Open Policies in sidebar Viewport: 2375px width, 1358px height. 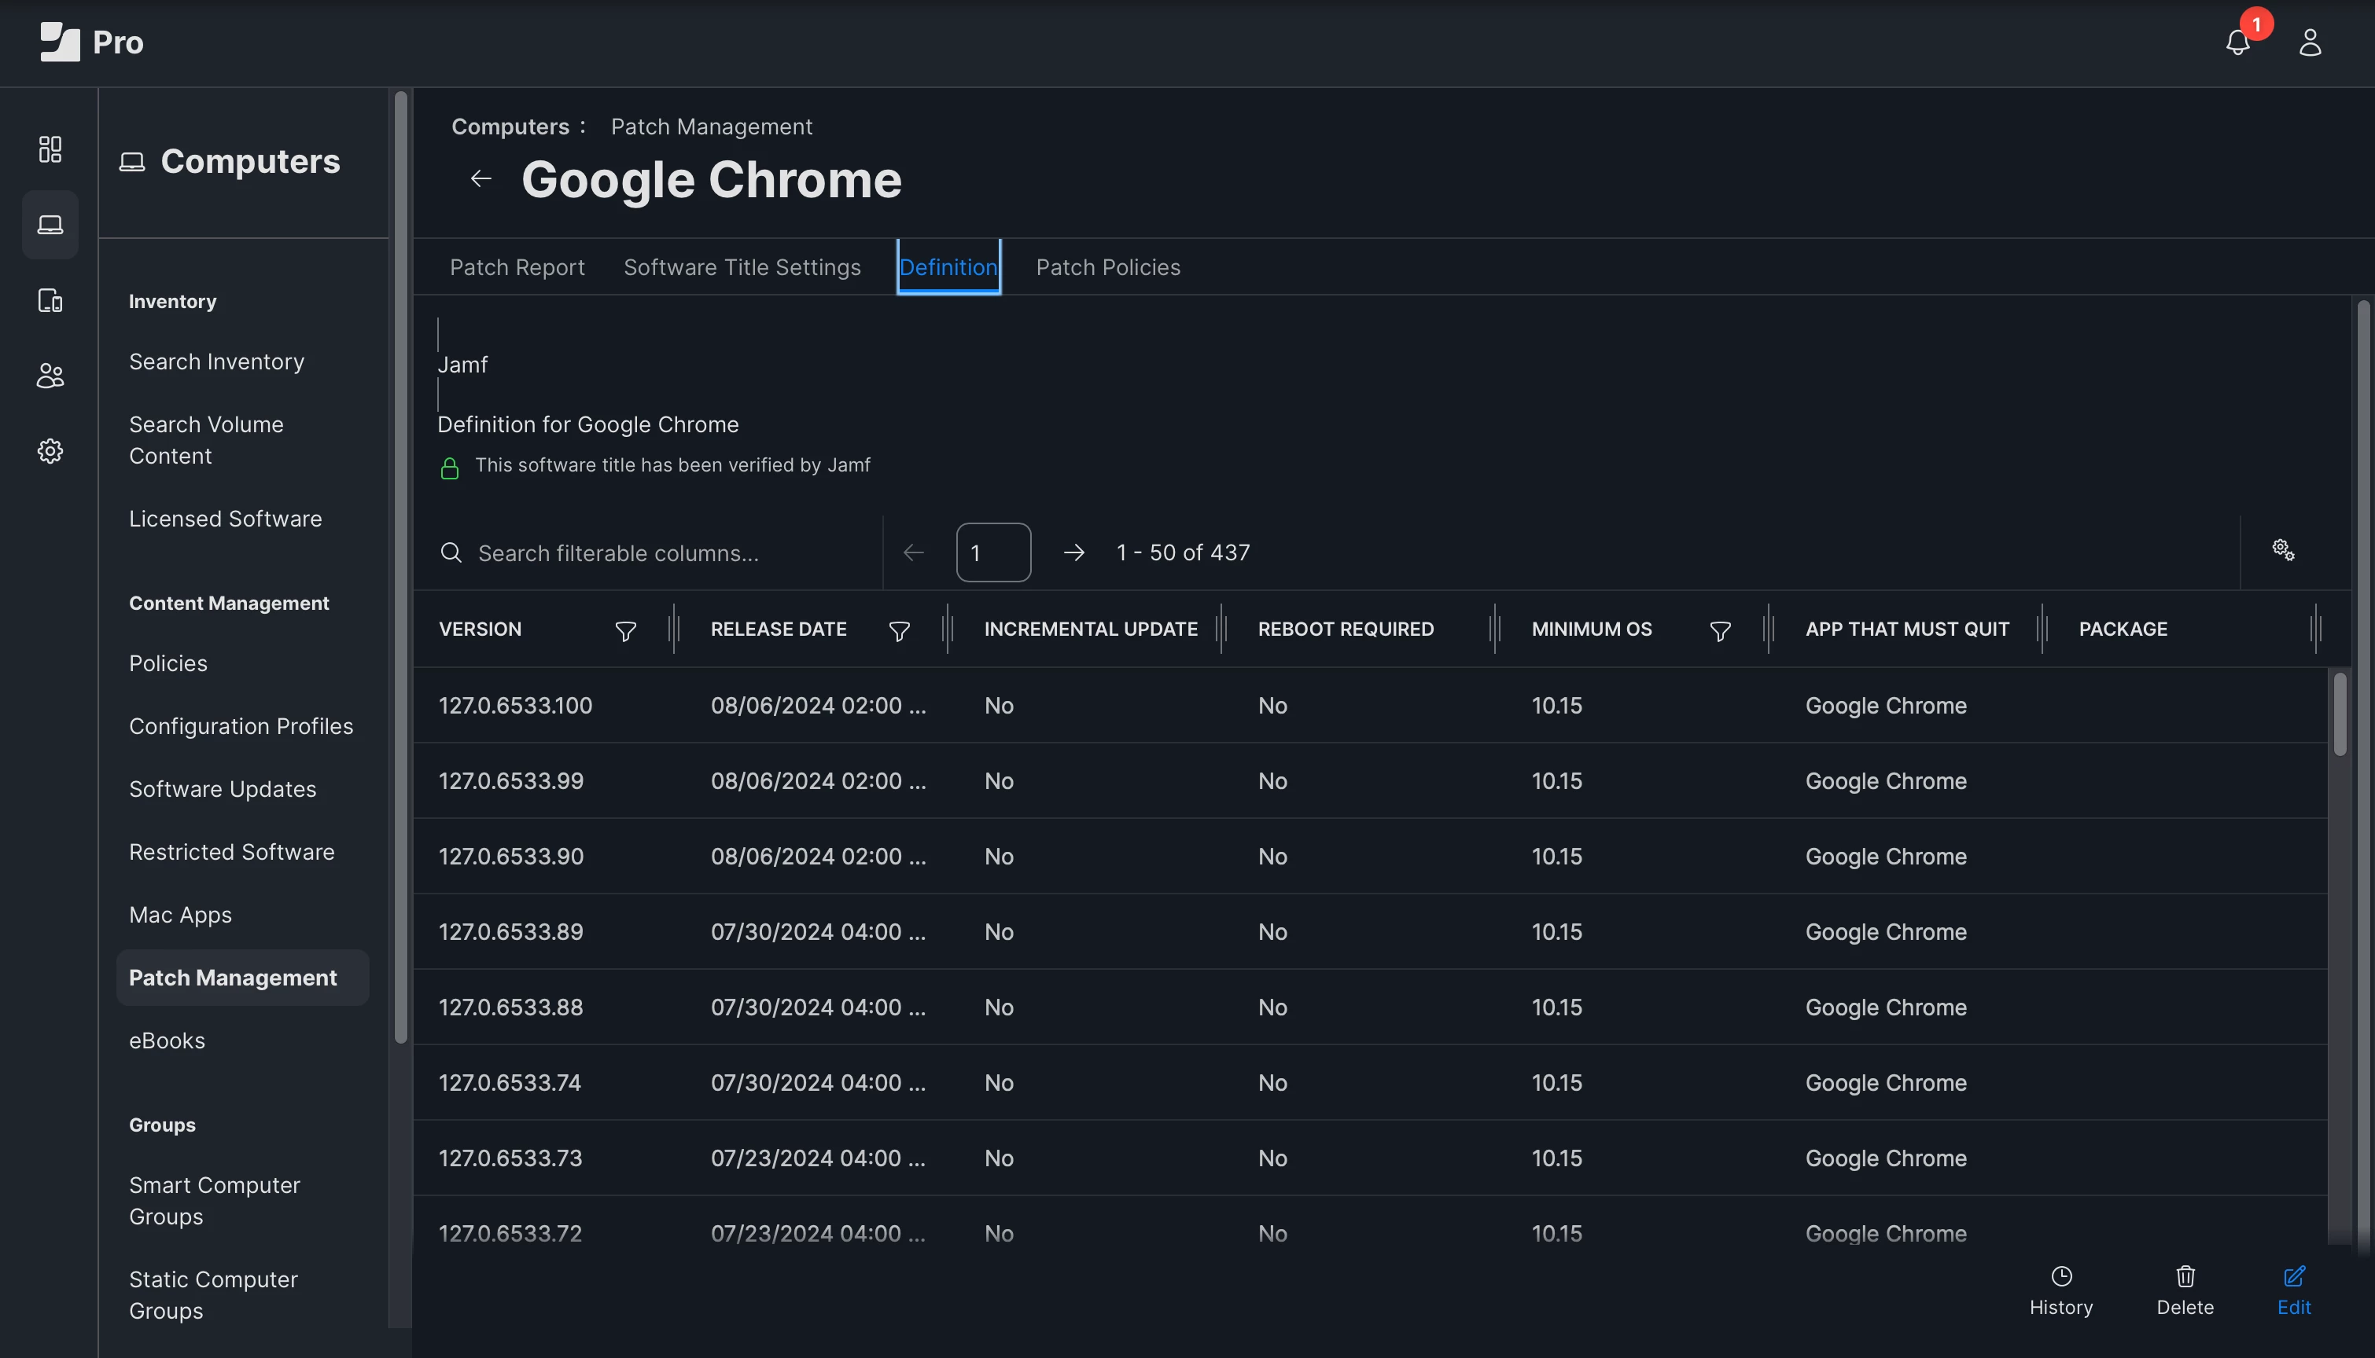tap(168, 663)
